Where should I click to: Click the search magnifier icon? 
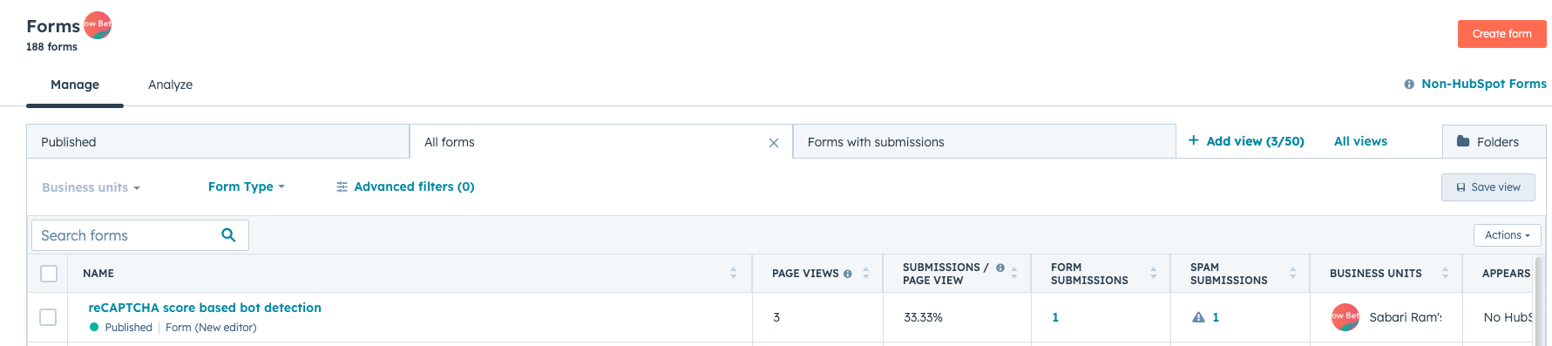point(228,235)
